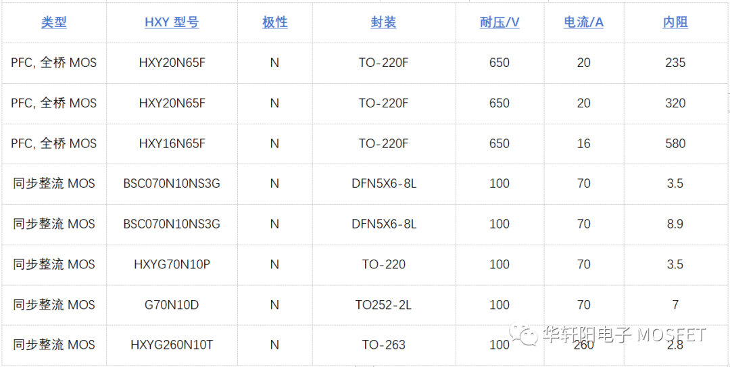Select 650 in the HXY16N65F row
Viewport: 730px width, 367px height.
coord(500,143)
